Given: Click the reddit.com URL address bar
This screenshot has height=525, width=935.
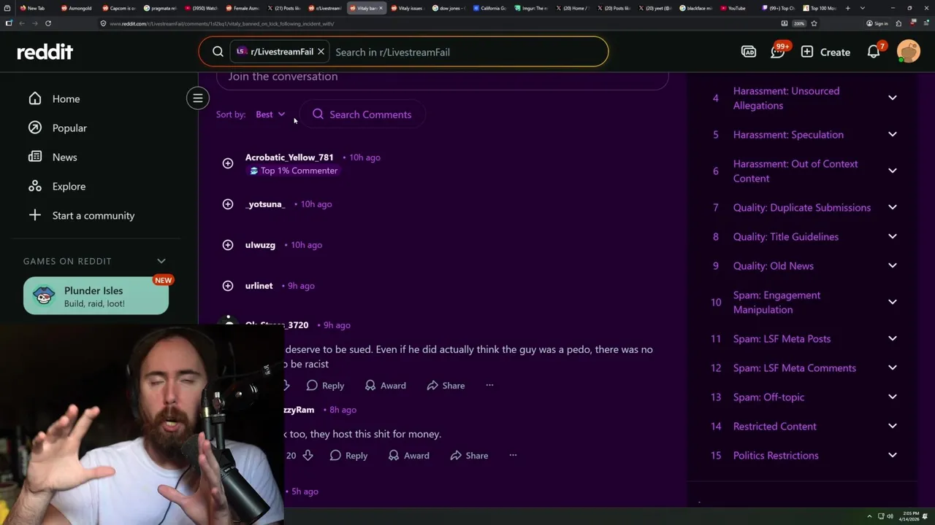Looking at the screenshot, I should tap(438, 23).
